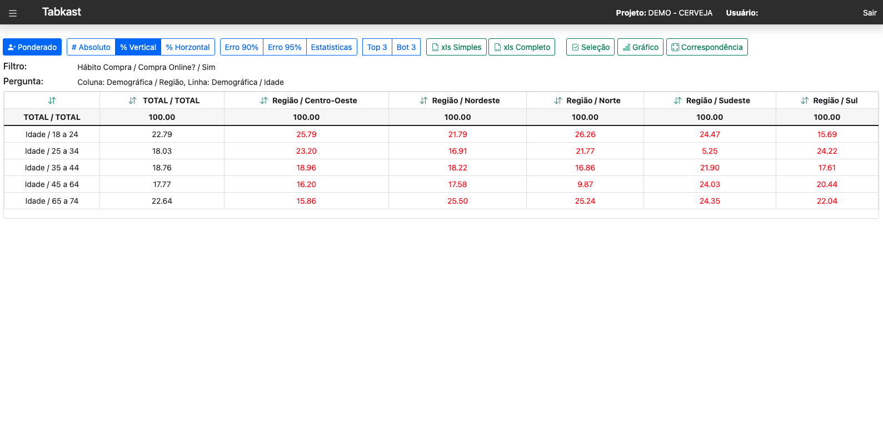The image size is (883, 433).
Task: Toggle the Ponderado weighting button
Action: (x=32, y=47)
